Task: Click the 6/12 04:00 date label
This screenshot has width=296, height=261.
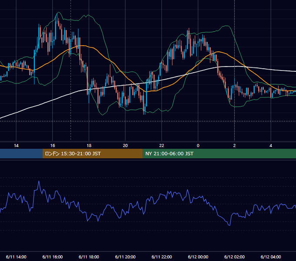Action: tap(271, 257)
